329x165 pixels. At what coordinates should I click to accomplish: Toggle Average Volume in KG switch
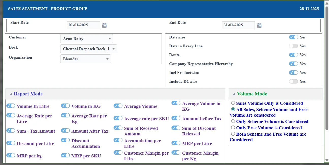(x=176, y=103)
